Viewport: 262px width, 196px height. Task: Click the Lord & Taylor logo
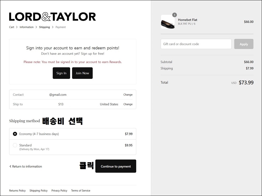pos(52,17)
